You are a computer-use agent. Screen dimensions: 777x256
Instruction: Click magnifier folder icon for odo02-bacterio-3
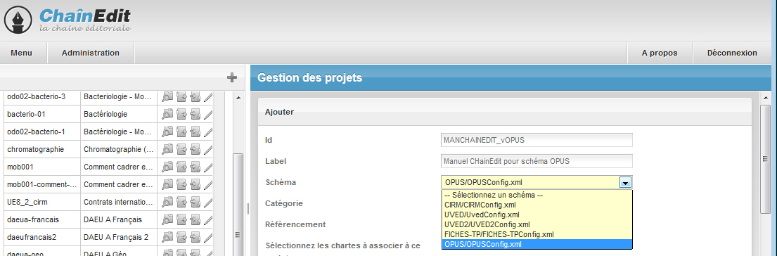point(167,97)
